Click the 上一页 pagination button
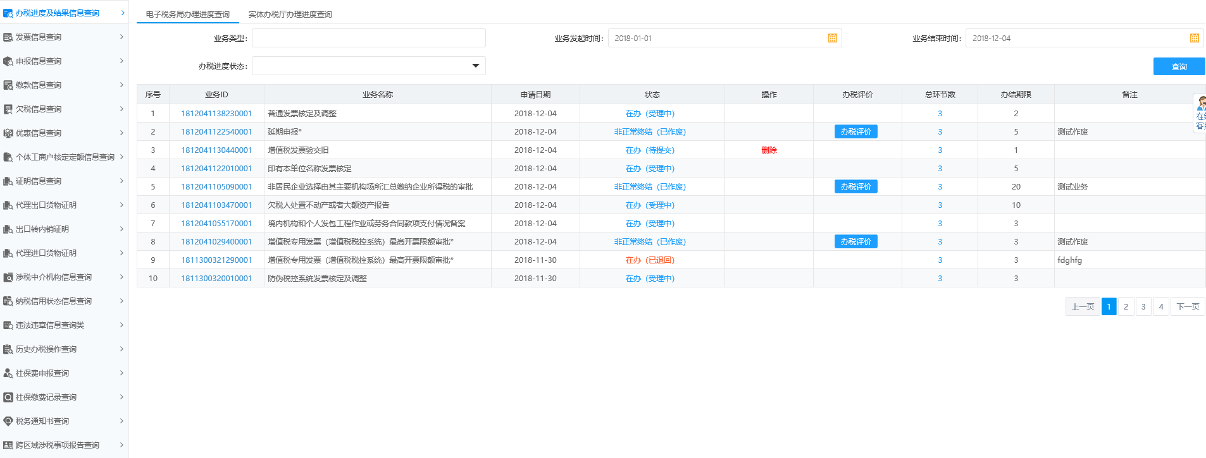 1083,306
